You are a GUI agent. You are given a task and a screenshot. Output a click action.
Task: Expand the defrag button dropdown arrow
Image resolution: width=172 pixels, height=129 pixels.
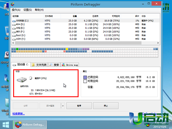63,106
